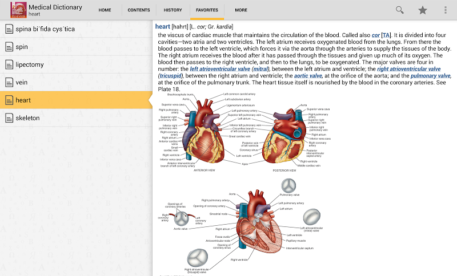Open 'right atrioventricular valve' link

[409, 69]
